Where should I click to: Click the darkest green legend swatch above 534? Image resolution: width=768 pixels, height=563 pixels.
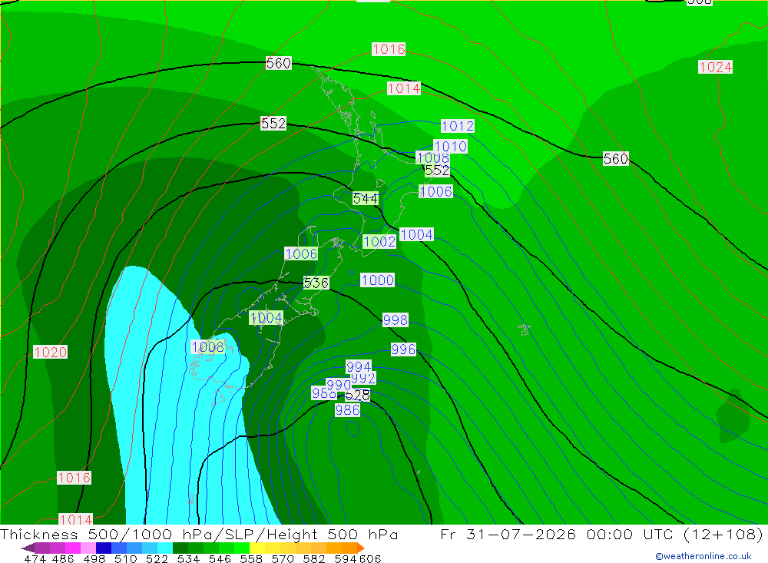click(180, 548)
